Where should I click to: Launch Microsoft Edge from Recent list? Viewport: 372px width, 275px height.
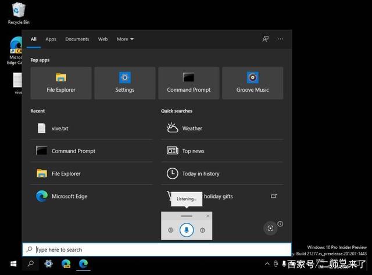tap(92, 196)
